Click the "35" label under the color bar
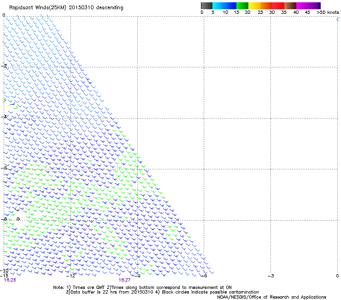The height and width of the screenshot is (300, 341). [284, 12]
